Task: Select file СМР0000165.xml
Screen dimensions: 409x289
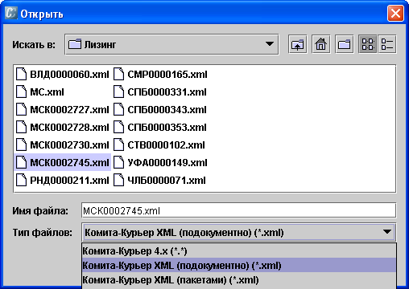Action: pyautogui.click(x=160, y=75)
